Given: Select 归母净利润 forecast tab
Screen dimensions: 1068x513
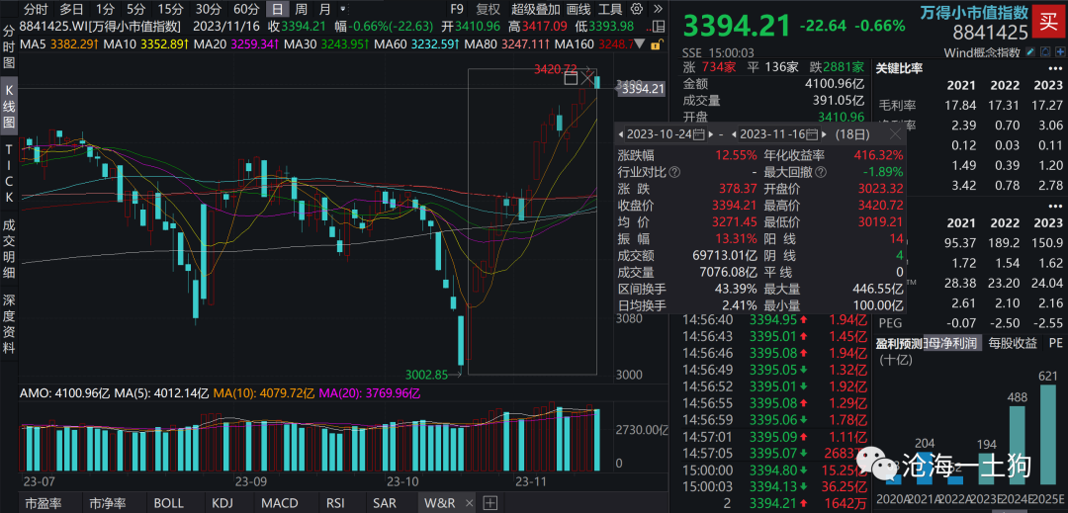Looking at the screenshot, I should click(x=951, y=343).
